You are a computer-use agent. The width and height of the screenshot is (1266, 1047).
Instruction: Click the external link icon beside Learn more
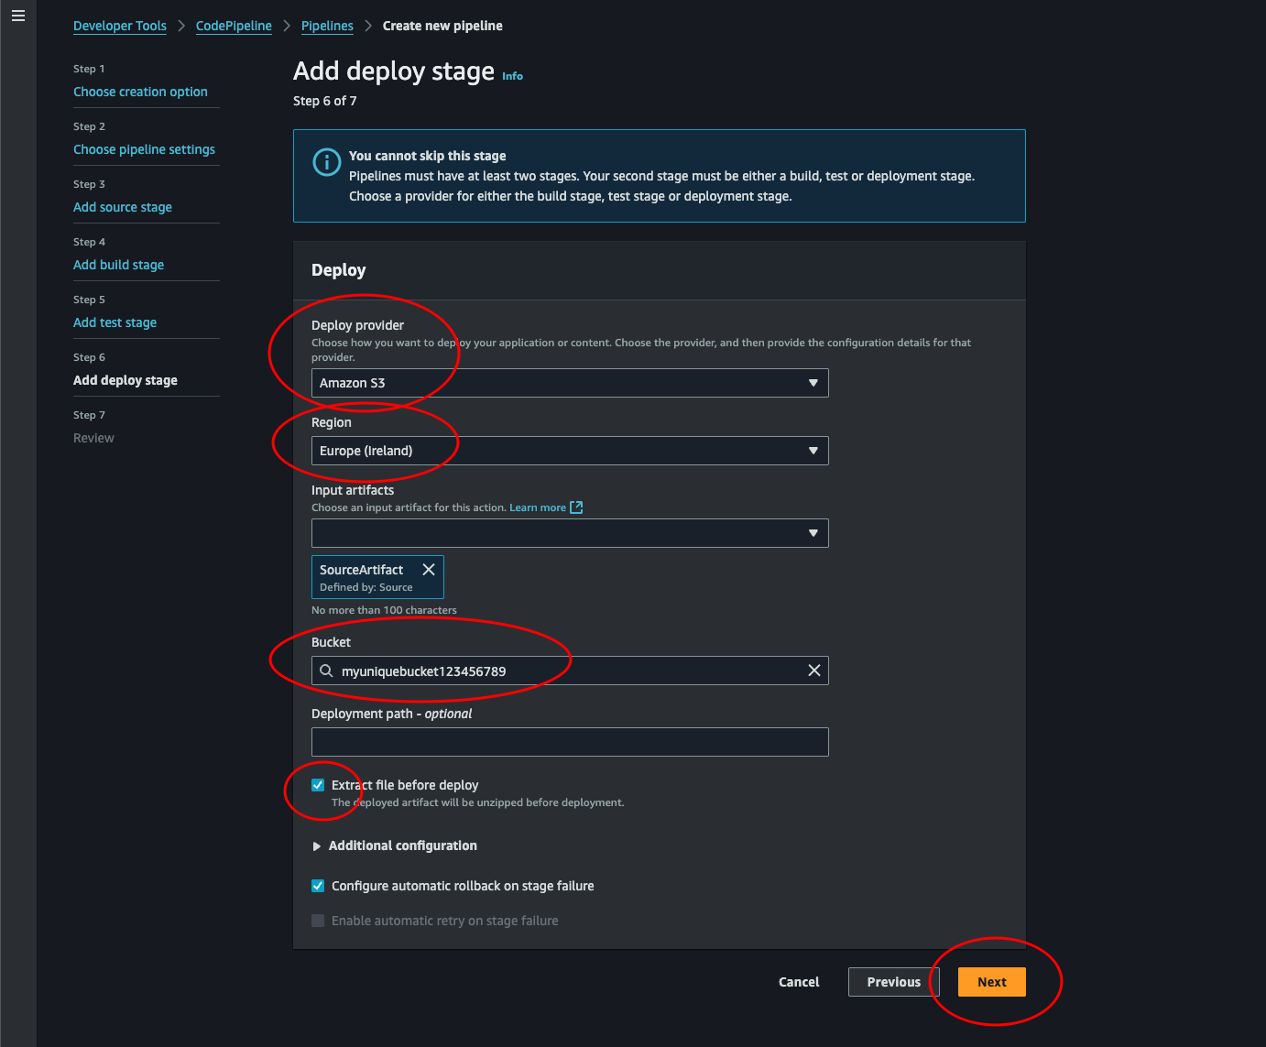576,507
